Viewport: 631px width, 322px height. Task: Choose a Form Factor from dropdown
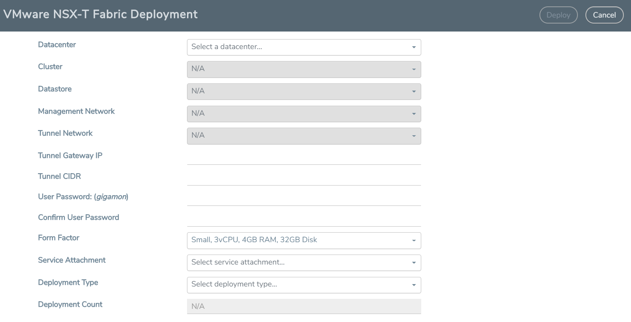coord(304,241)
